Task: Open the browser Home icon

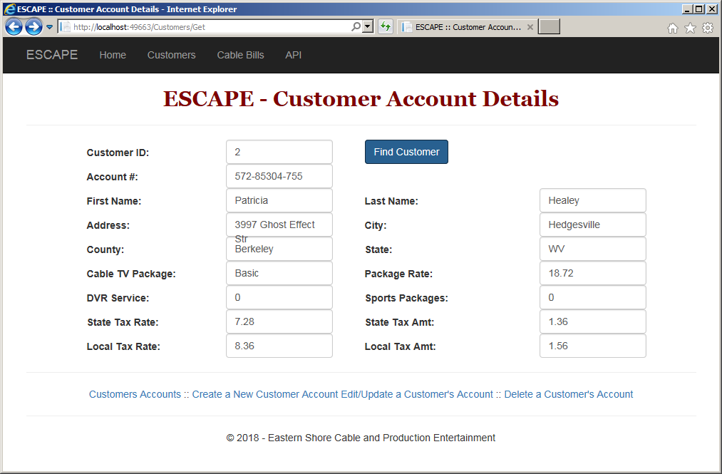Action: point(673,28)
